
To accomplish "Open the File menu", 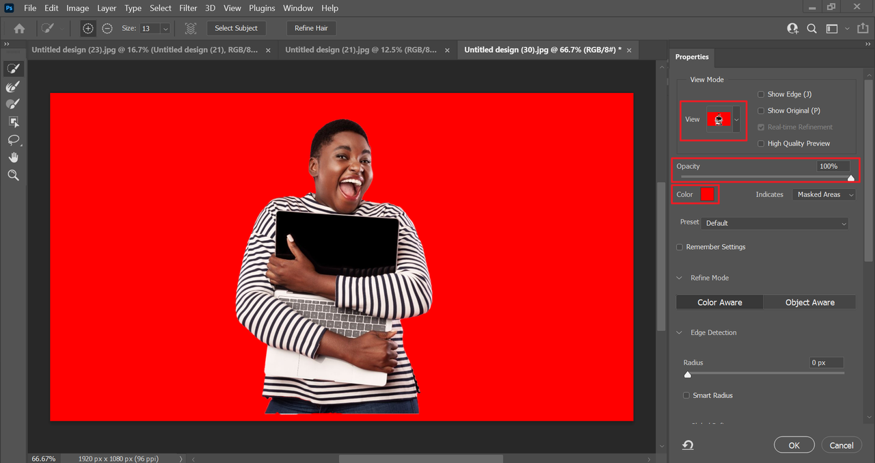I will tap(30, 8).
